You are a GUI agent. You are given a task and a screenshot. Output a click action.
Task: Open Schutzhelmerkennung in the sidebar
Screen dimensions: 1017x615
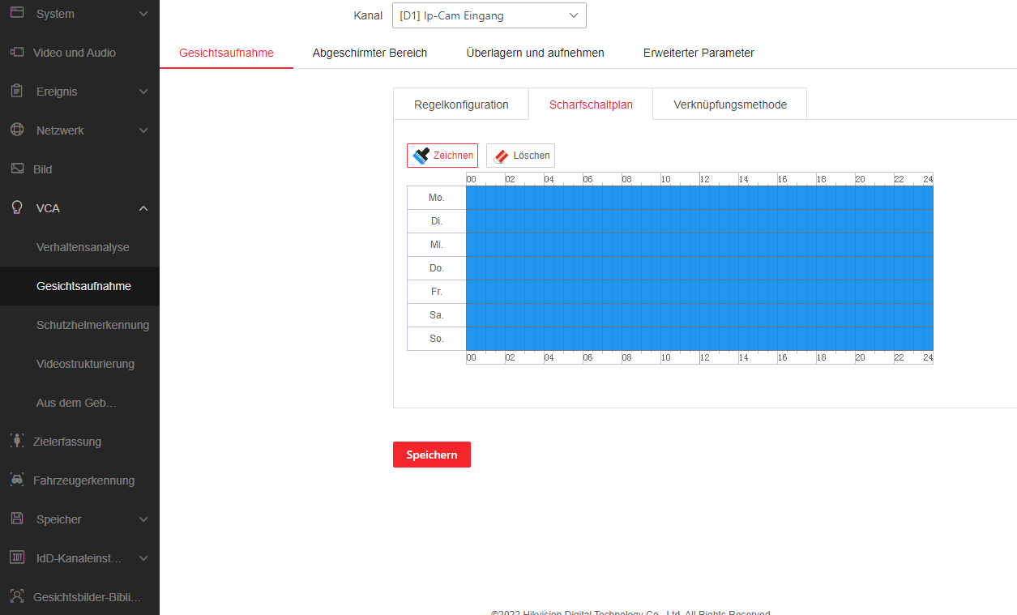[92, 325]
